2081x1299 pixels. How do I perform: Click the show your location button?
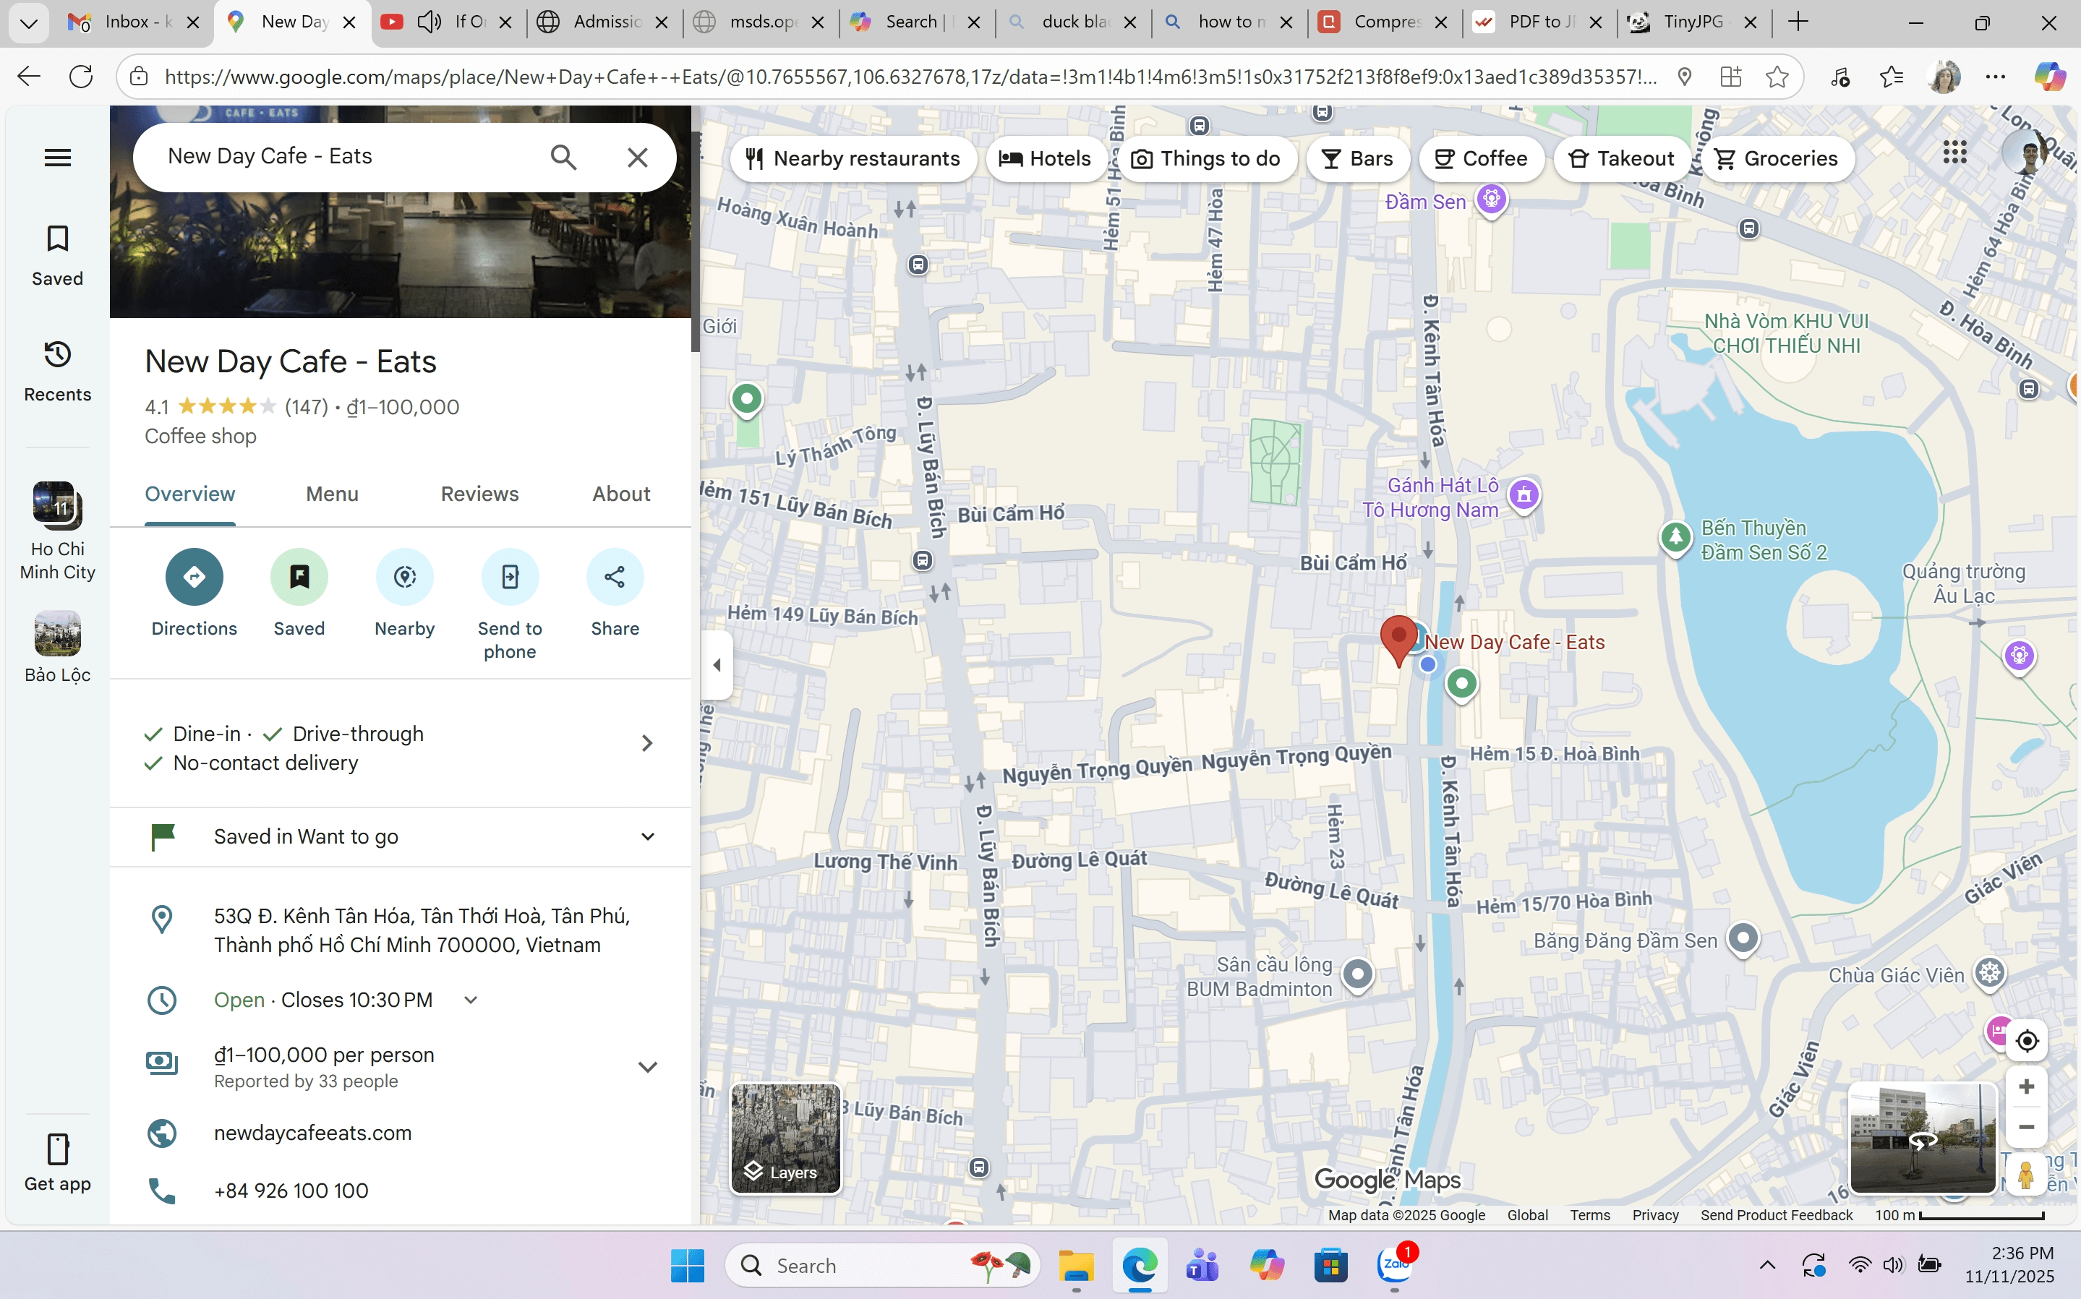[x=2027, y=1041]
